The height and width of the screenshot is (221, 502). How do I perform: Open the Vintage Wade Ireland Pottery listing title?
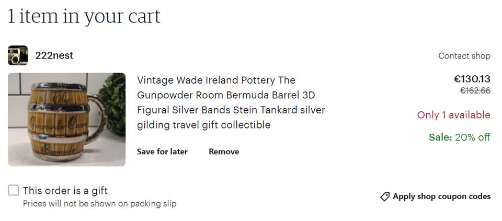[x=231, y=102]
